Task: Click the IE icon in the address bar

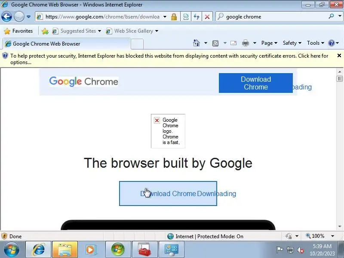Action: [40, 17]
